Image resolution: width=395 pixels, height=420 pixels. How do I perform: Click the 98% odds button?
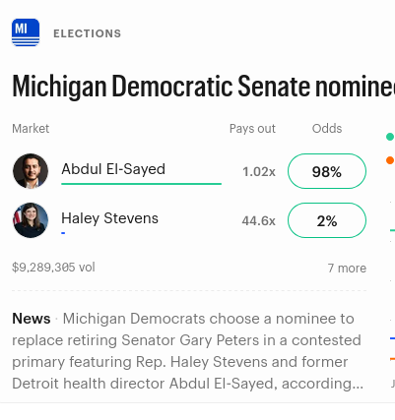click(x=327, y=171)
